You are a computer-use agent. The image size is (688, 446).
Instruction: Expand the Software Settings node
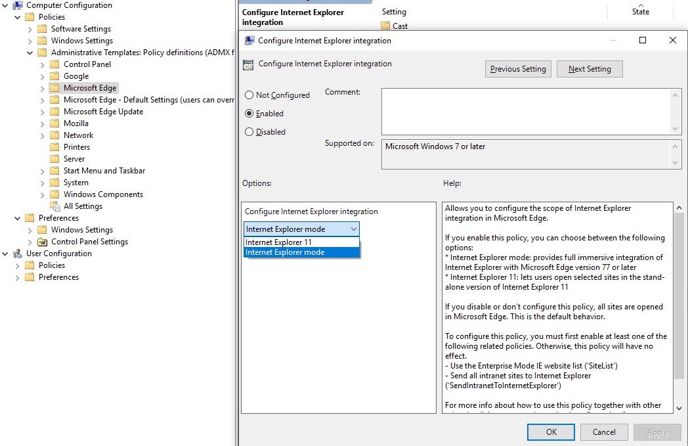click(30, 30)
